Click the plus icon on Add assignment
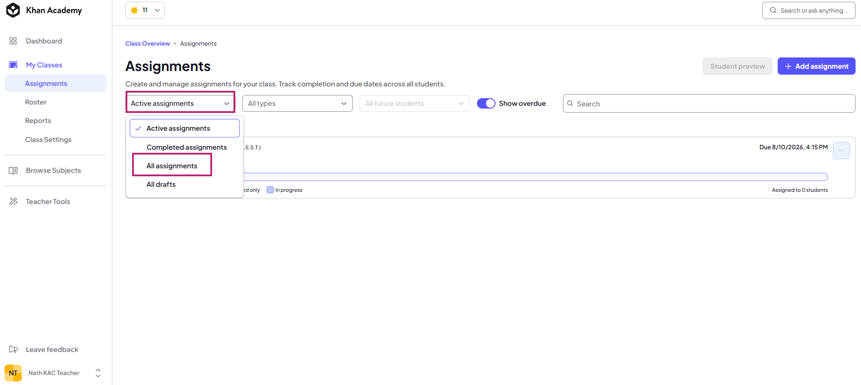This screenshot has width=861, height=385. tap(789, 67)
